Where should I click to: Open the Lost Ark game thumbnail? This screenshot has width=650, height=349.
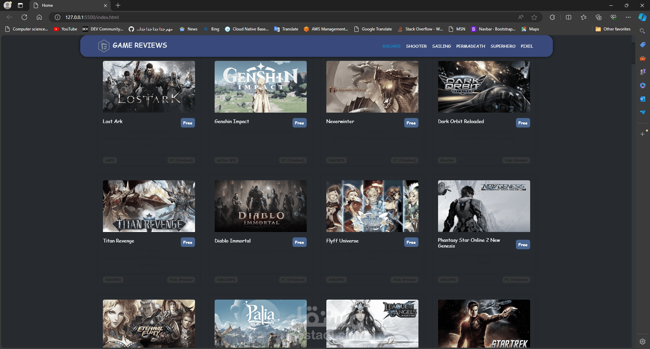point(149,87)
